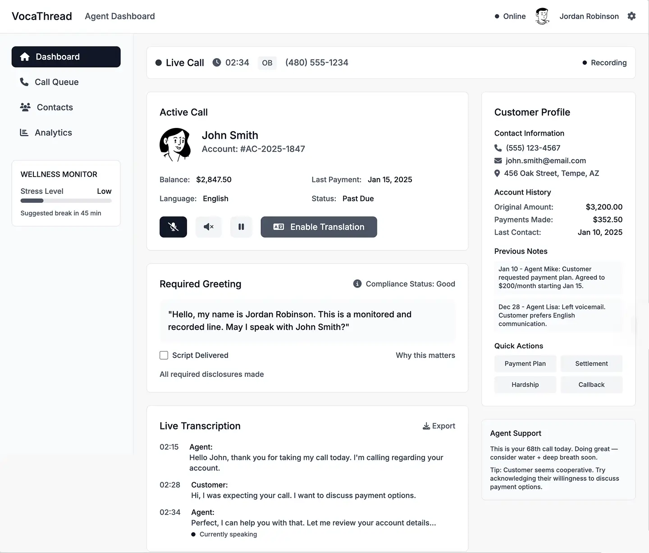Click the Stress Level progress bar
649x553 pixels.
(66, 201)
